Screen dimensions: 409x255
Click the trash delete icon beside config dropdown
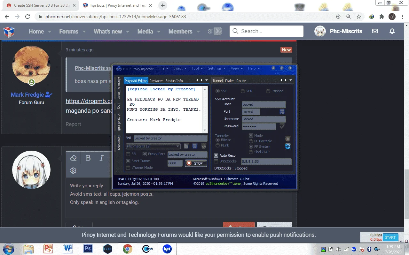[203, 146]
